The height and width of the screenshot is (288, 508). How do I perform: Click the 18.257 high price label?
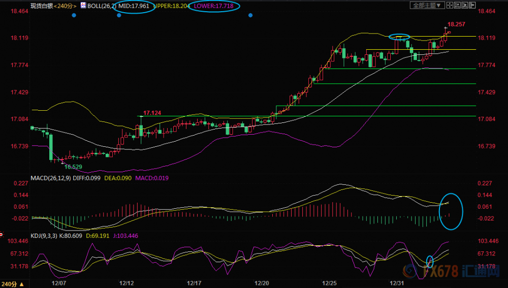pyautogui.click(x=457, y=24)
